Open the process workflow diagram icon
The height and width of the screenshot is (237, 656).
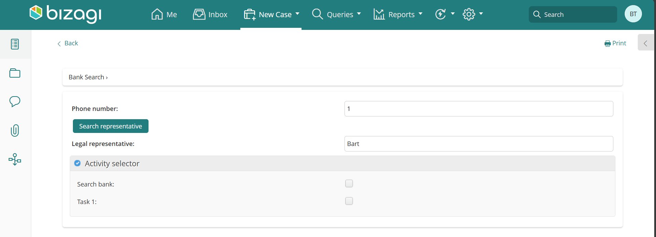point(15,159)
